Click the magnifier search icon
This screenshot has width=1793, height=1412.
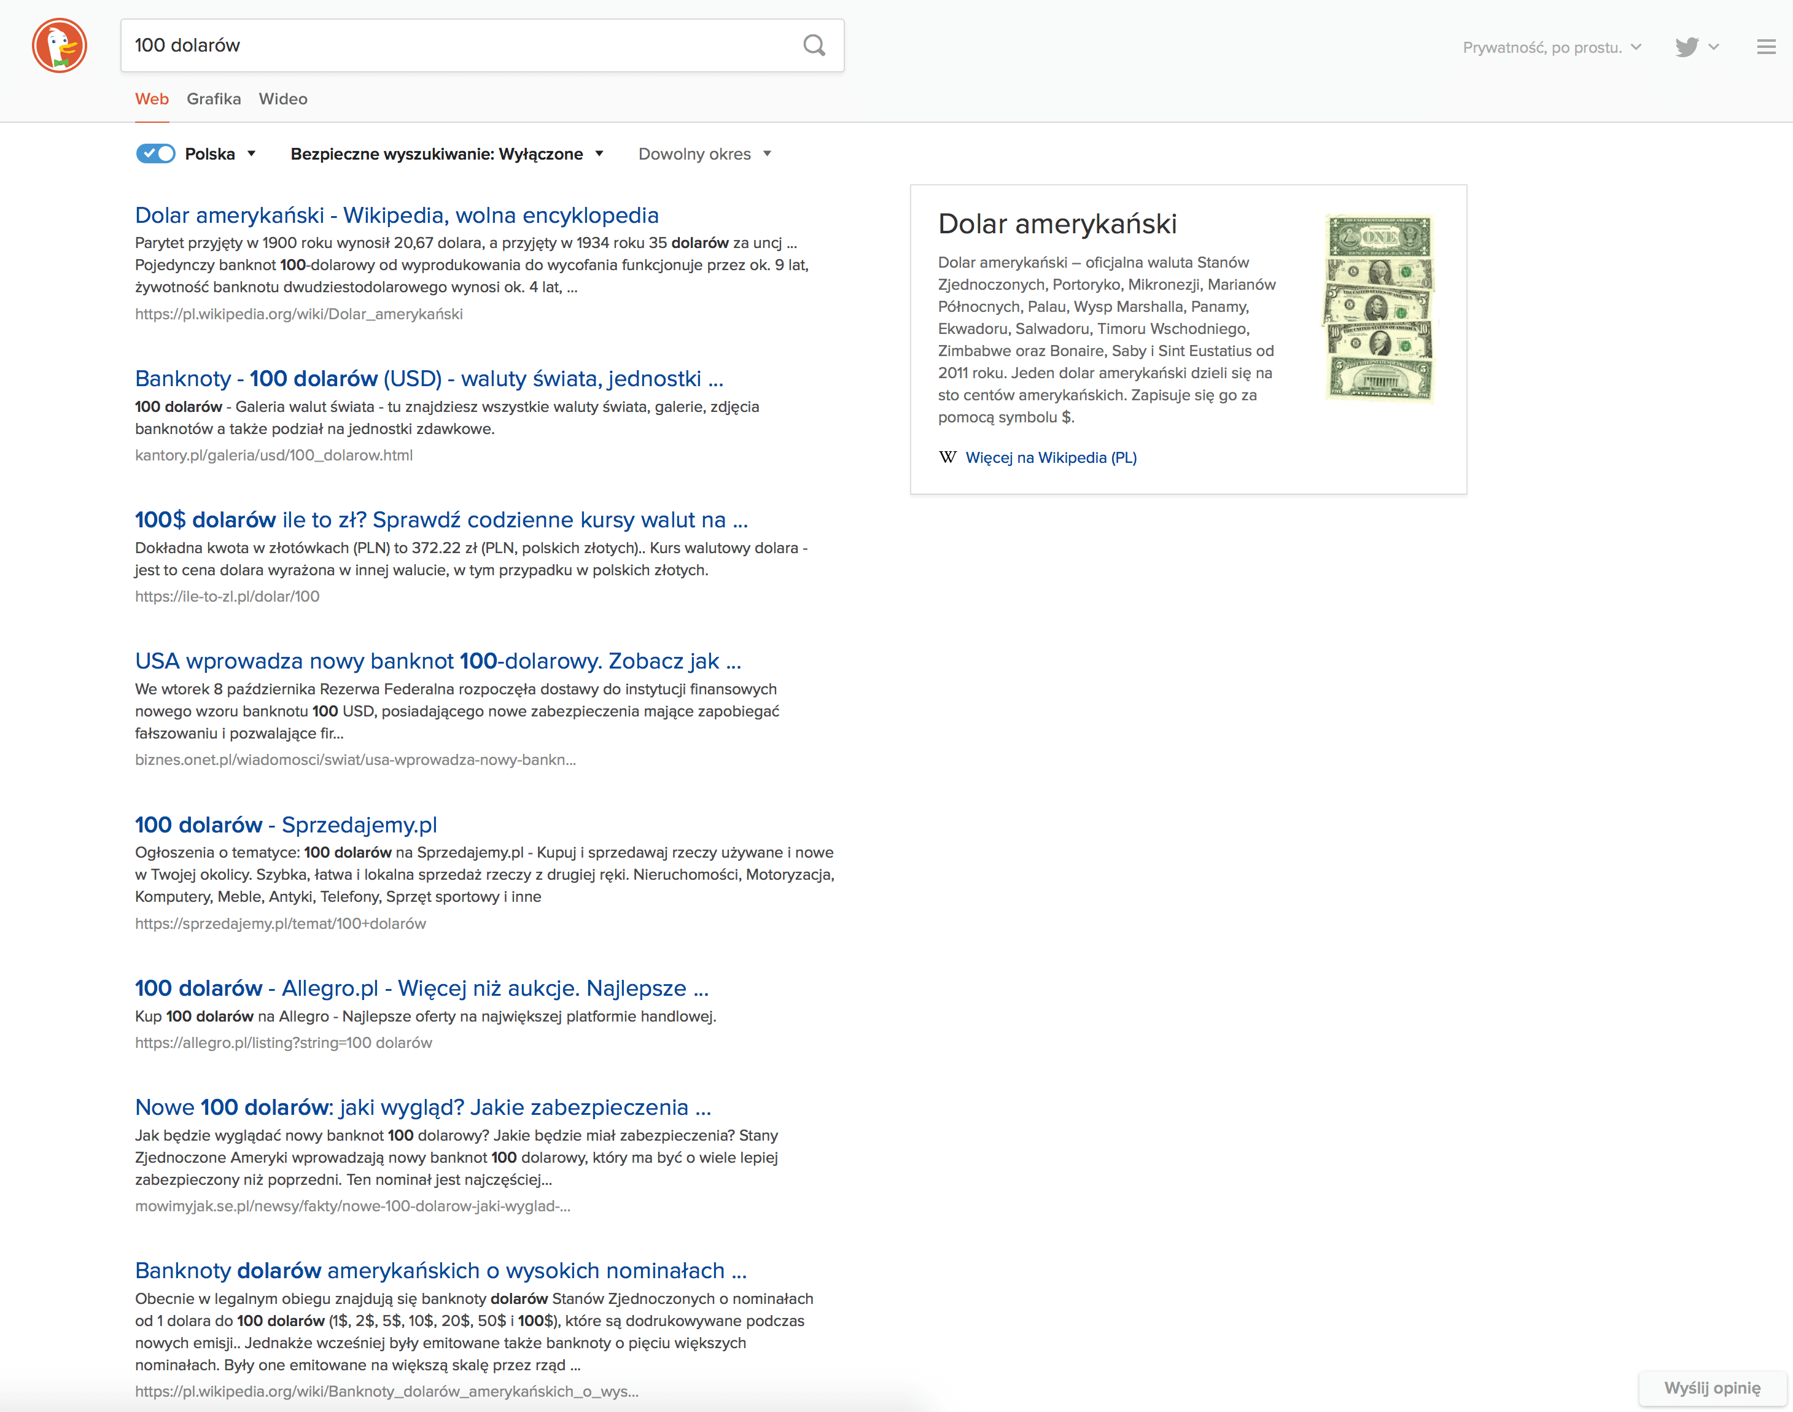[814, 45]
